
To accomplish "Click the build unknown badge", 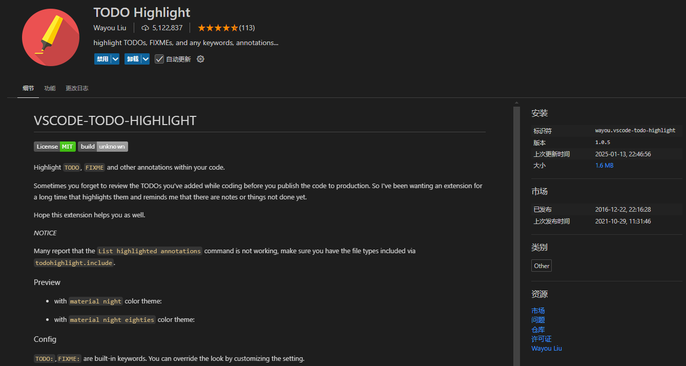I will coord(103,147).
